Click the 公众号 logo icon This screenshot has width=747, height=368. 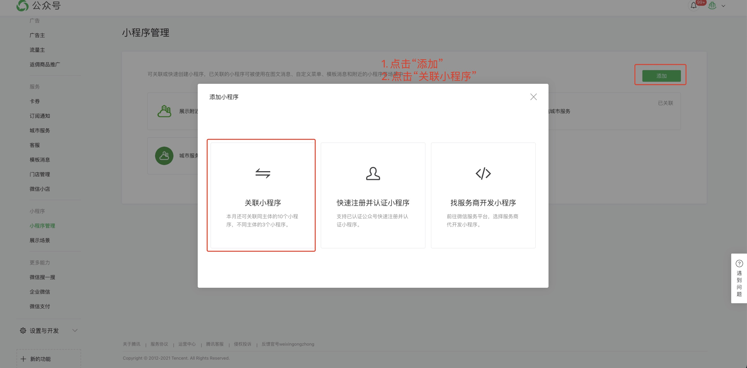[23, 6]
